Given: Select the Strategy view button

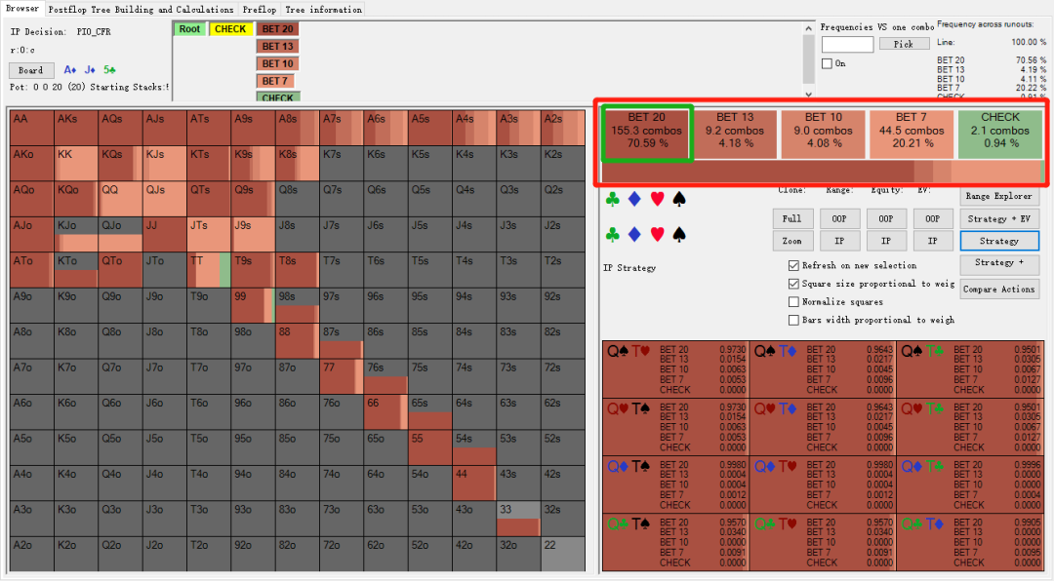Looking at the screenshot, I should point(999,241).
